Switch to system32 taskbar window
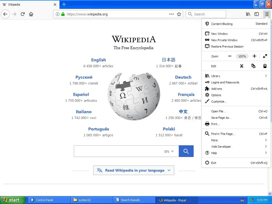The height and width of the screenshot is (204, 272). (92, 200)
